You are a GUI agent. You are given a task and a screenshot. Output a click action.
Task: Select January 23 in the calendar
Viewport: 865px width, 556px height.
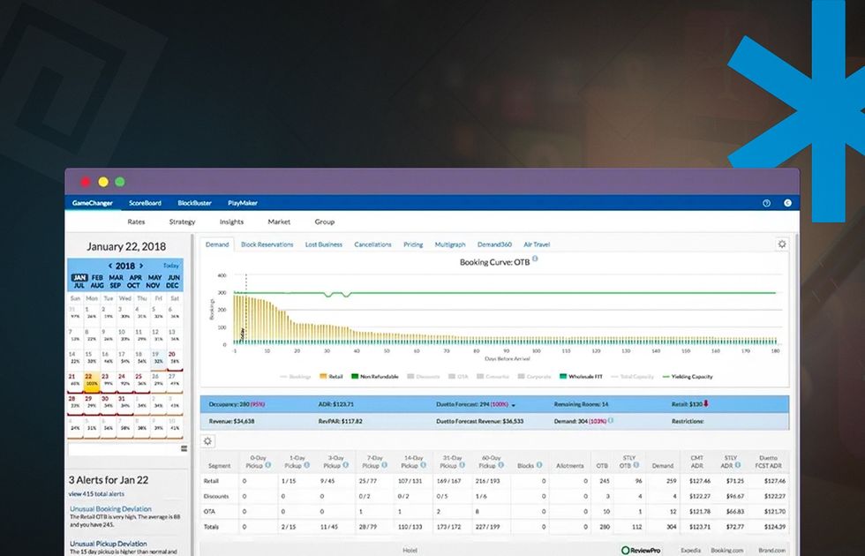pyautogui.click(x=108, y=381)
